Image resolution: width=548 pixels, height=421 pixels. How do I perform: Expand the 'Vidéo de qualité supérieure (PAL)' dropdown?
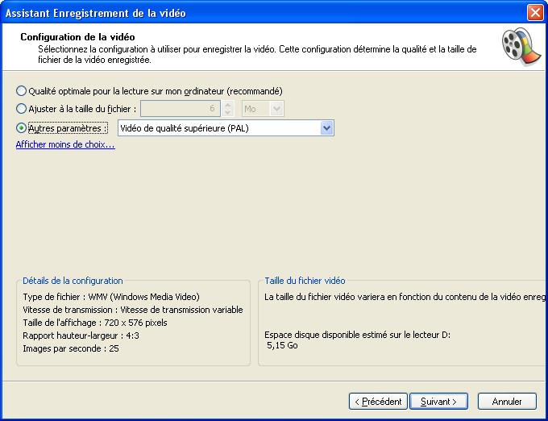(x=326, y=128)
